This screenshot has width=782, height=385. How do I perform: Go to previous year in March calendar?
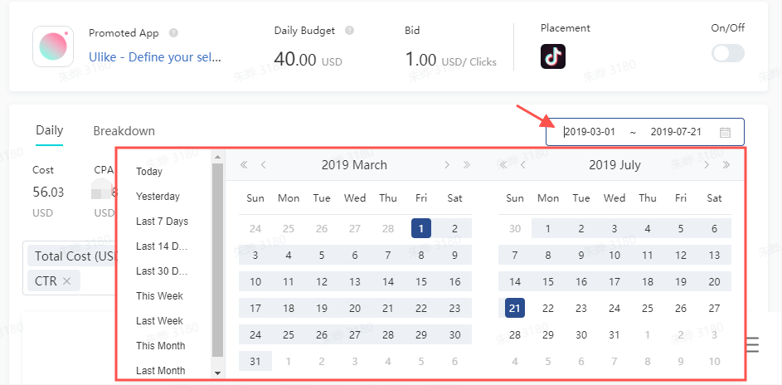pos(244,165)
